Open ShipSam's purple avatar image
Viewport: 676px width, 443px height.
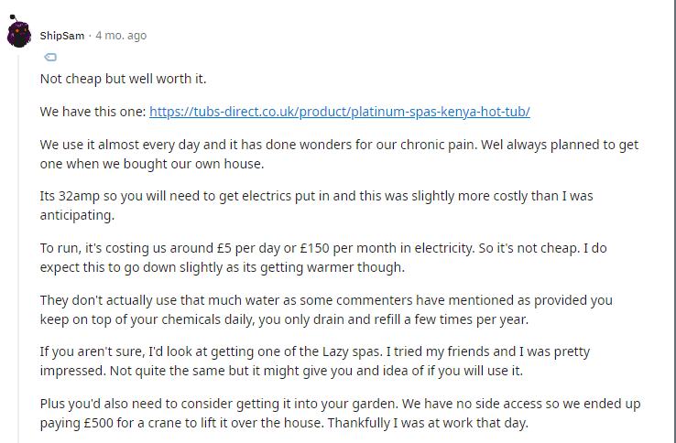[x=19, y=32]
